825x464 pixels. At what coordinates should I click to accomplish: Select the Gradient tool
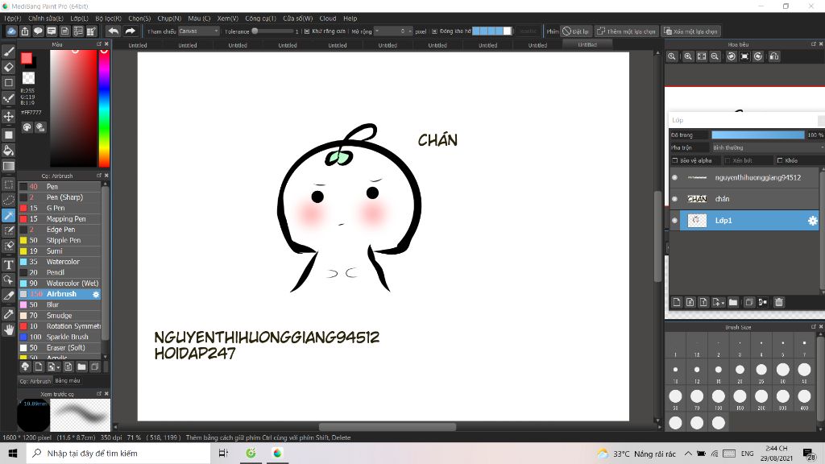[8, 166]
